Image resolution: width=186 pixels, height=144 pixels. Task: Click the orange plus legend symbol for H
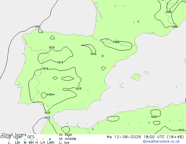tap(37, 139)
